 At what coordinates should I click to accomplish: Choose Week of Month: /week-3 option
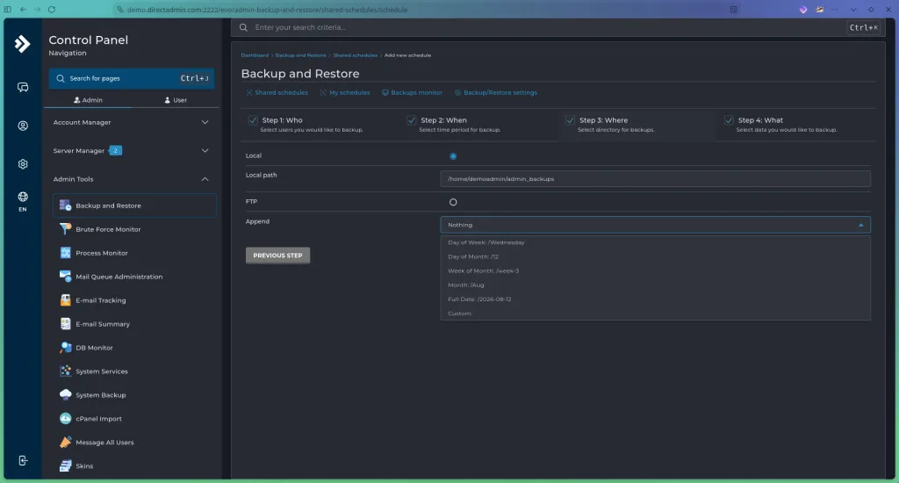(x=655, y=270)
